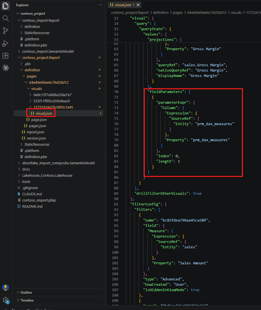
Task: Collapse the contoso_project root folder
Action: [x=33, y=14]
